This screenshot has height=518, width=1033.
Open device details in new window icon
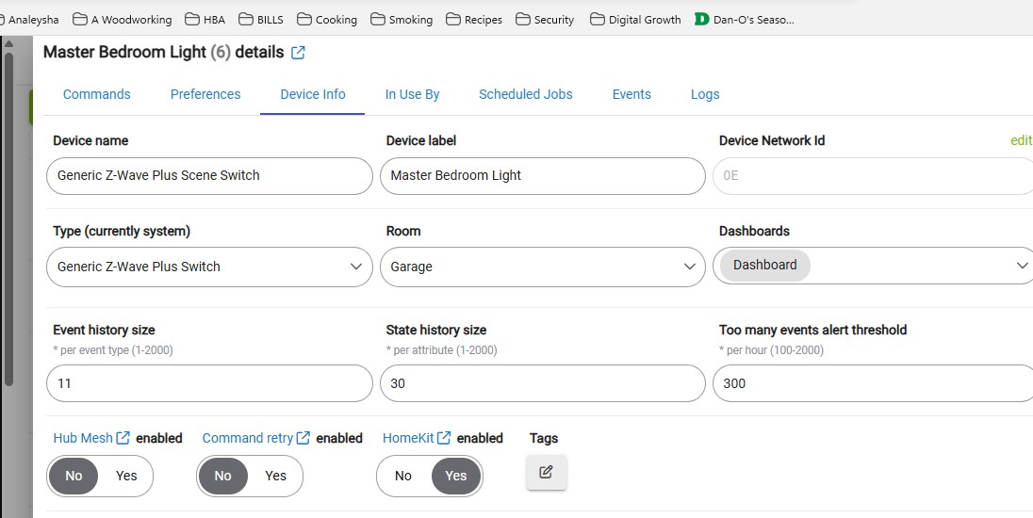298,53
